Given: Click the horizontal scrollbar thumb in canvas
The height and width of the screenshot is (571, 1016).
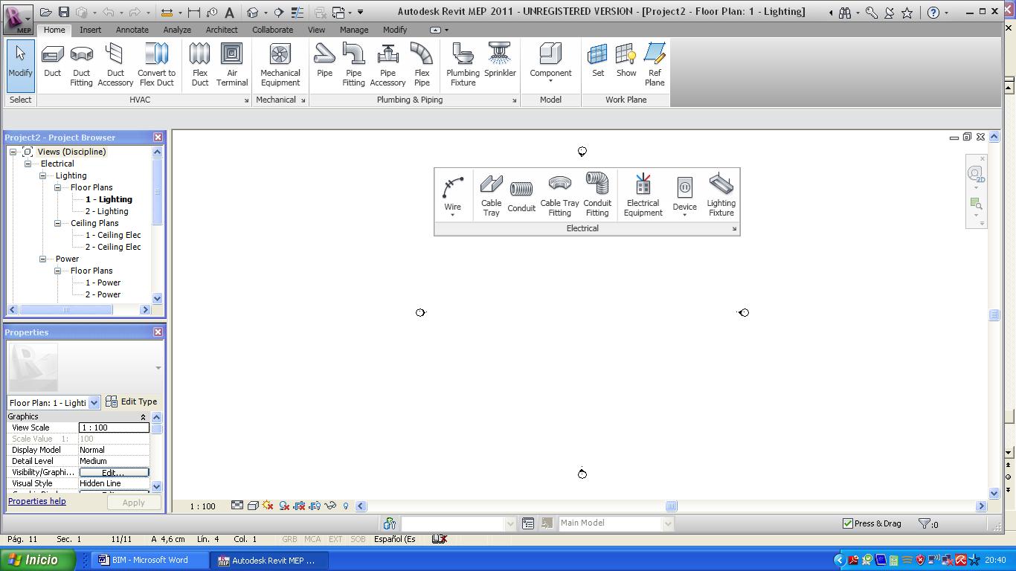Looking at the screenshot, I should [671, 506].
